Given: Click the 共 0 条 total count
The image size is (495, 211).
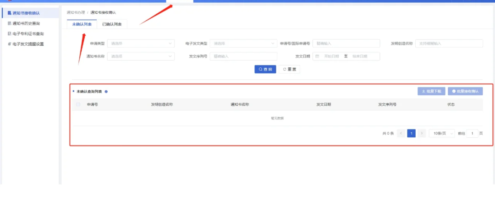Looking at the screenshot, I should (x=388, y=133).
